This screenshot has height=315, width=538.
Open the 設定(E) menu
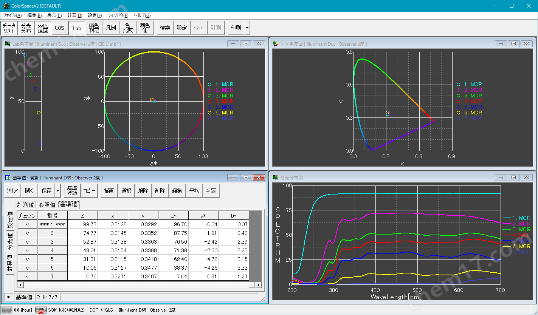tap(95, 15)
